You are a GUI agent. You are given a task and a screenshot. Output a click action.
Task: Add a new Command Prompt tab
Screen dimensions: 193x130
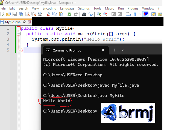(x=115, y=50)
